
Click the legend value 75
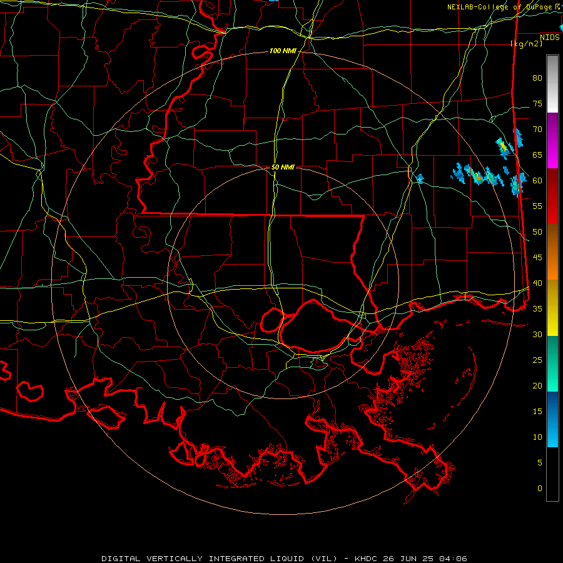[x=537, y=104]
